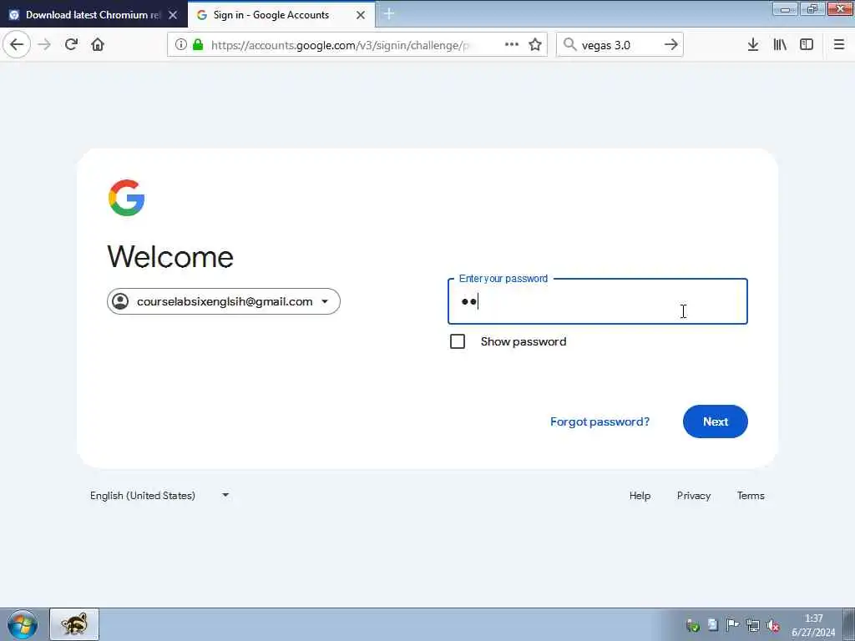Open the Windows Start menu
This screenshot has height=641, width=855.
coord(23,624)
